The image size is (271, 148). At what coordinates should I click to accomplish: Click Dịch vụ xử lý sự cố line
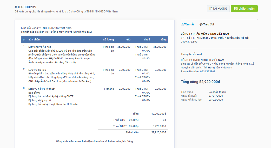[x=39, y=100]
